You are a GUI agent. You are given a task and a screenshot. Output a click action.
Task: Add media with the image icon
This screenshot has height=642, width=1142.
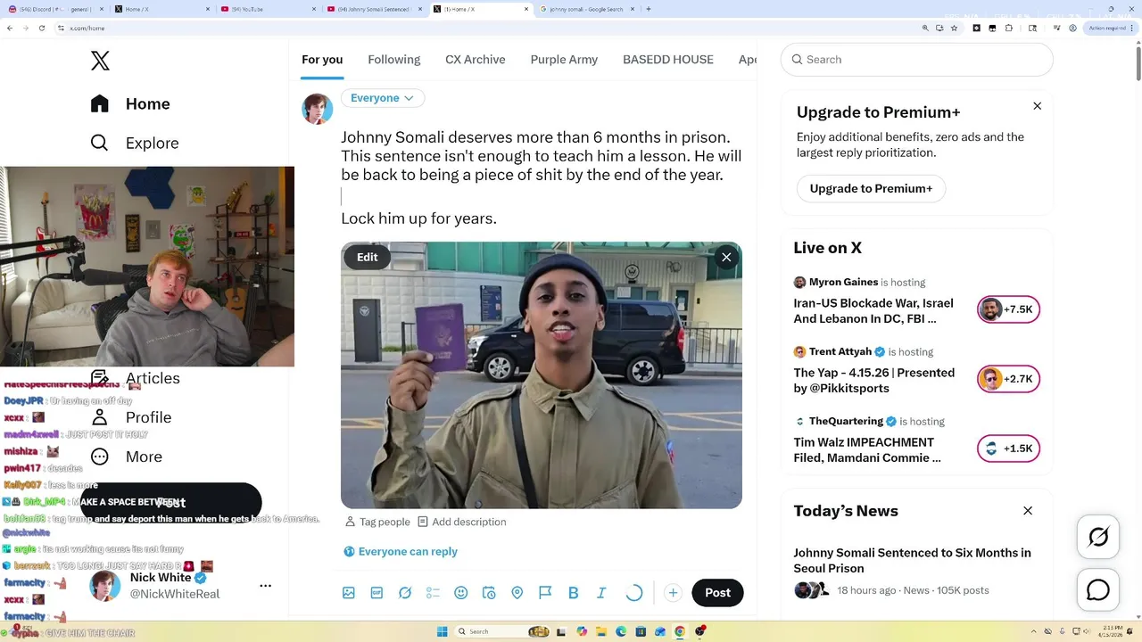(x=349, y=593)
